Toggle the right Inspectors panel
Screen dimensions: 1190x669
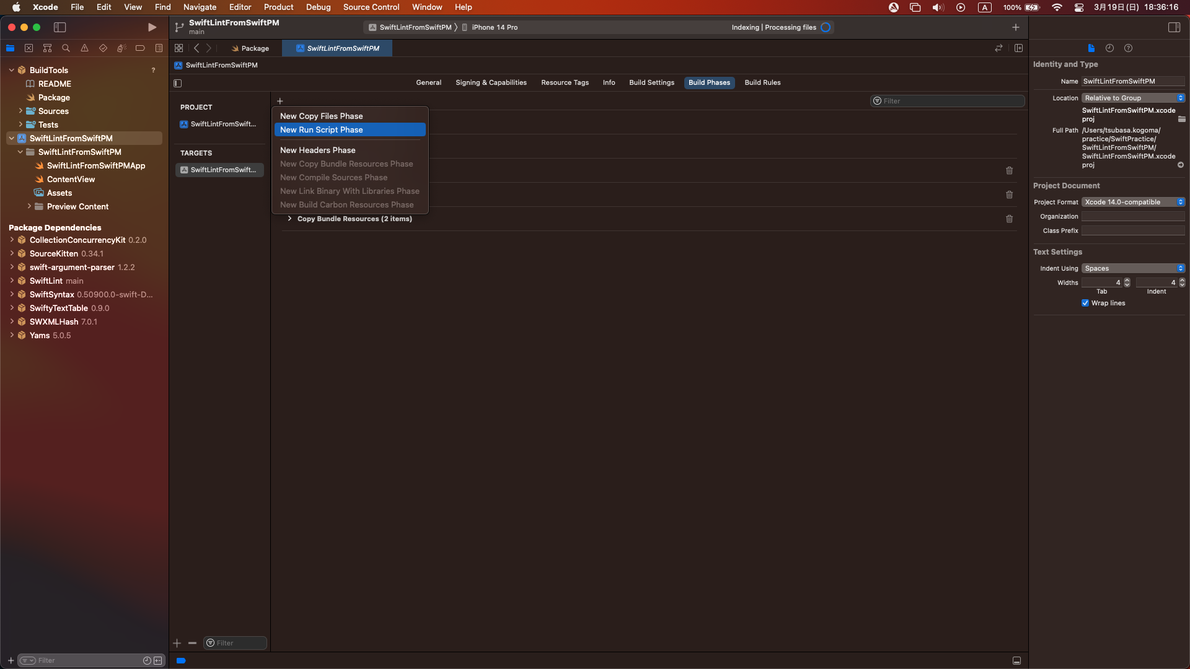(x=1174, y=27)
